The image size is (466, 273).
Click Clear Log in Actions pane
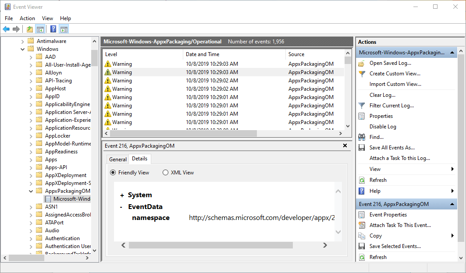coord(382,95)
